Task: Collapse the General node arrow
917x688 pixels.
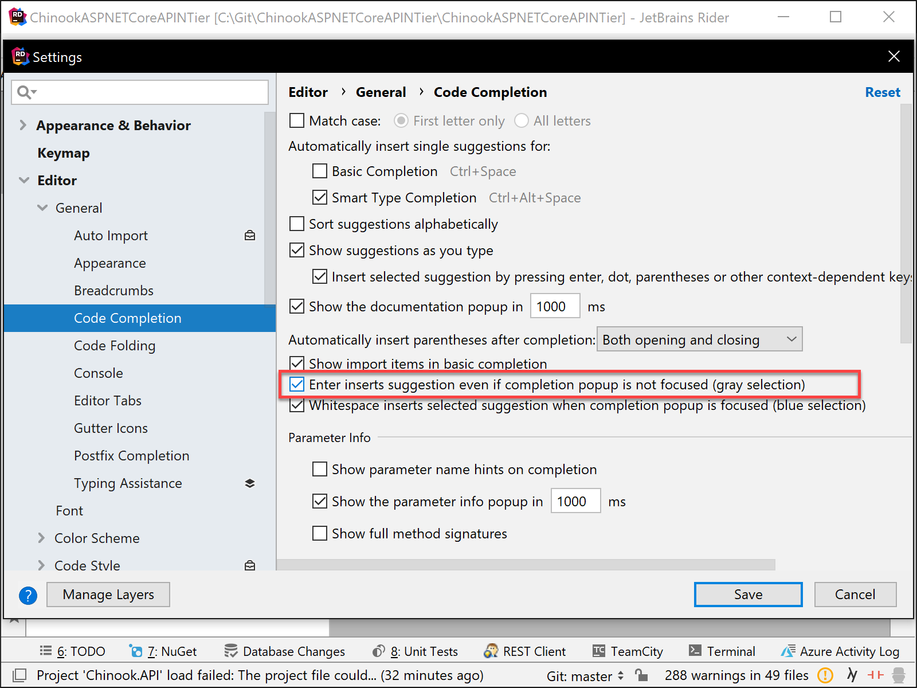Action: tap(42, 208)
